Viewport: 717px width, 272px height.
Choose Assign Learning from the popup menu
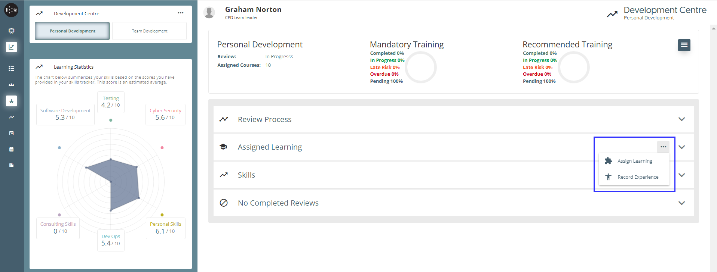pos(634,161)
